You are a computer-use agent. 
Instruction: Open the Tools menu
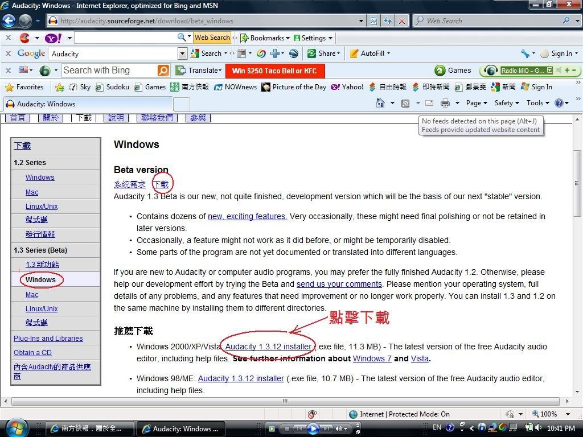point(537,103)
